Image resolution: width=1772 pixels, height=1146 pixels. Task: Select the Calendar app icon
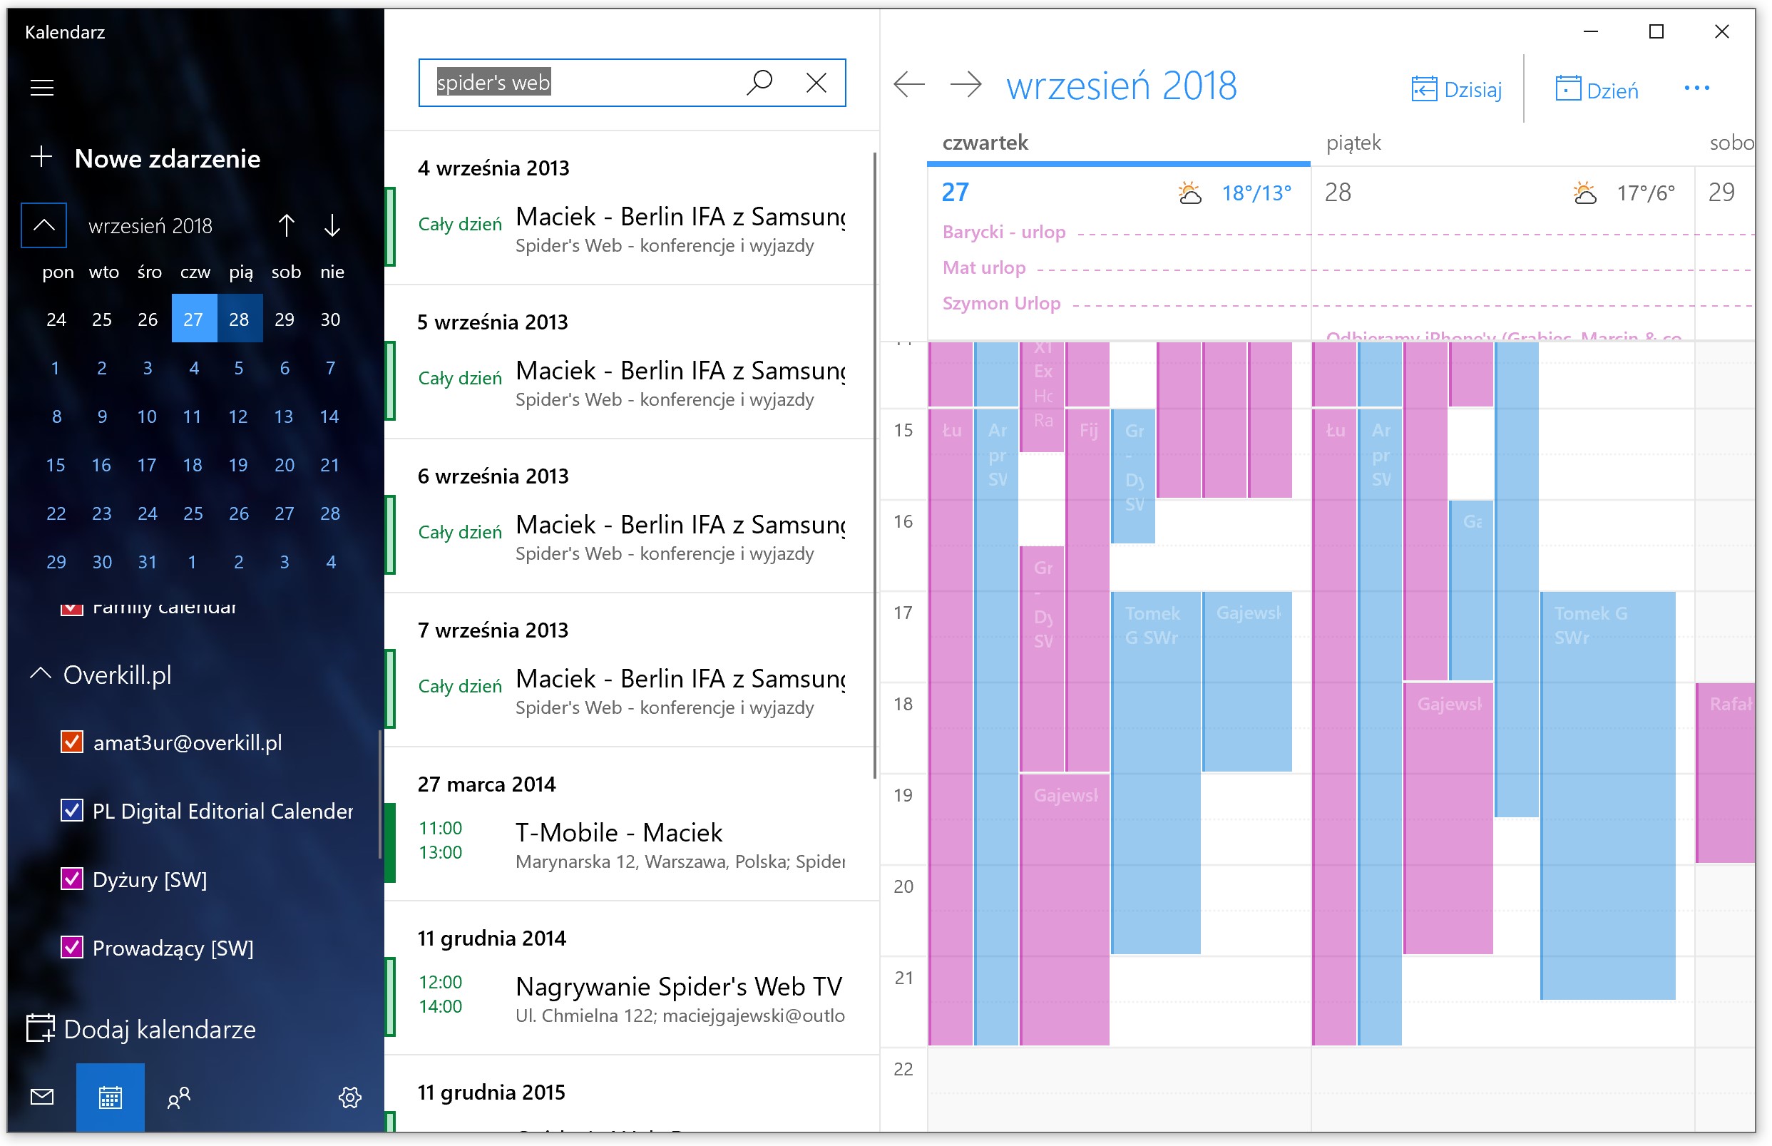click(x=110, y=1097)
